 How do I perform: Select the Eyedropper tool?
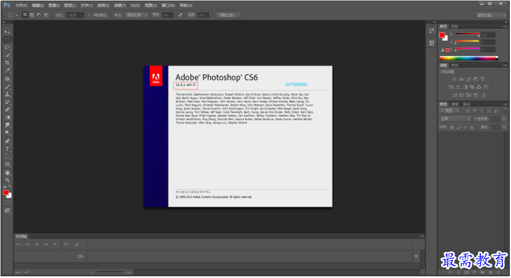(7, 71)
